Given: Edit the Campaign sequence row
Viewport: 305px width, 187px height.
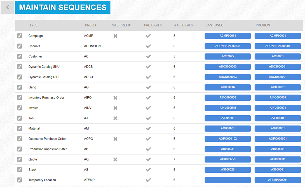Looking at the screenshot, I should coord(19,36).
